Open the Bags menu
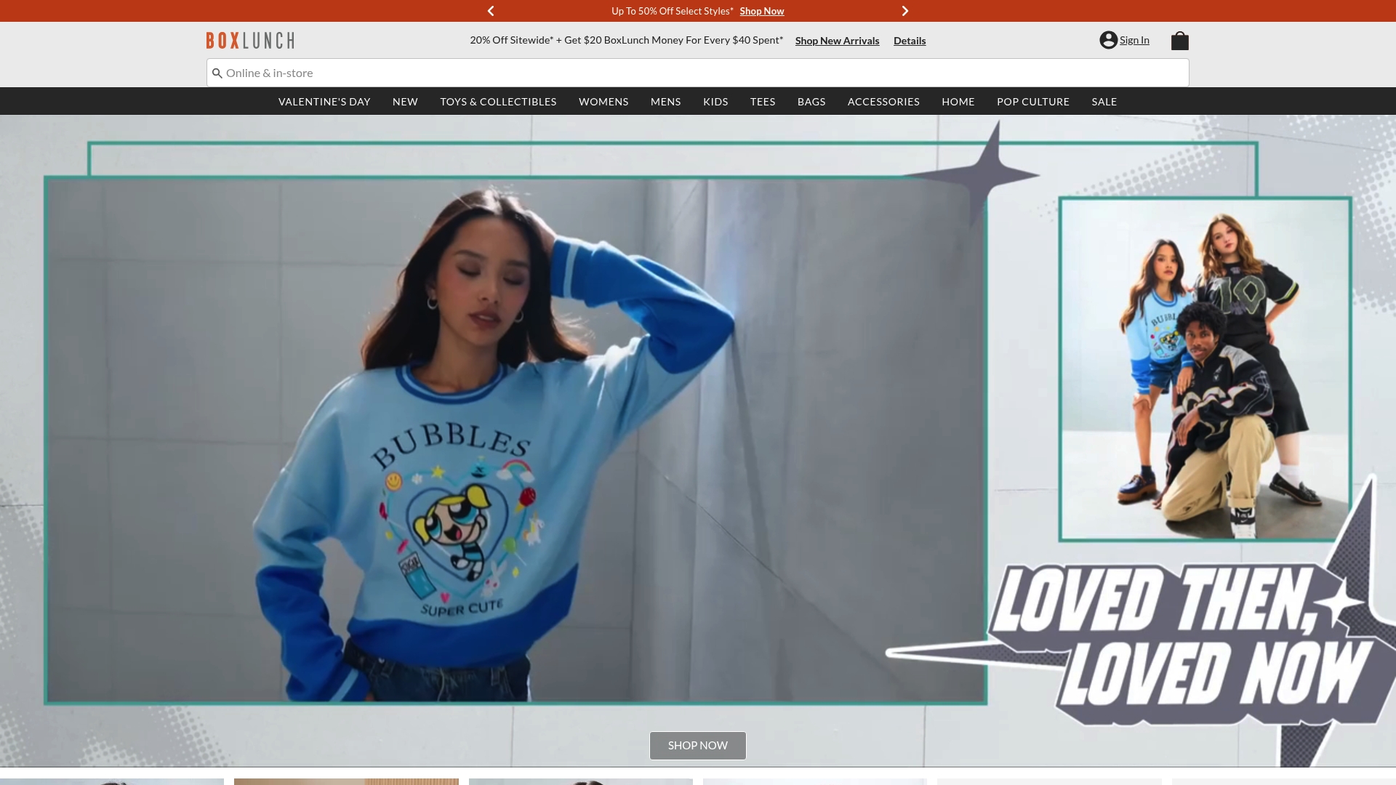This screenshot has height=785, width=1396. tap(811, 102)
